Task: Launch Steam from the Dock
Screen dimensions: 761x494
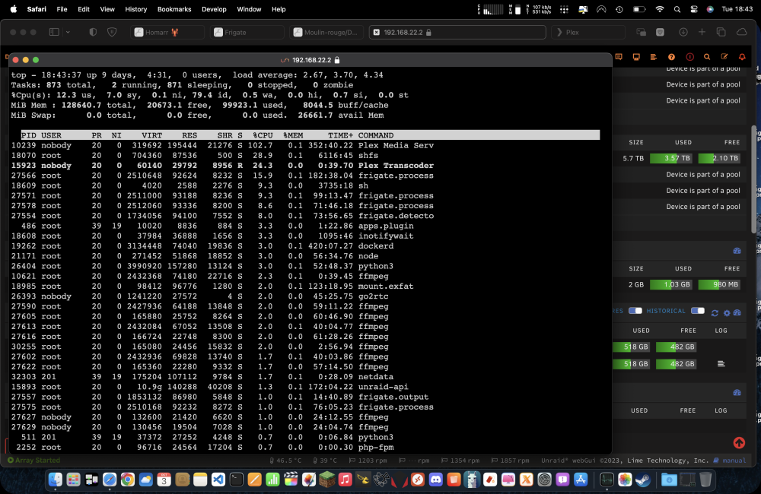Action: [643, 480]
